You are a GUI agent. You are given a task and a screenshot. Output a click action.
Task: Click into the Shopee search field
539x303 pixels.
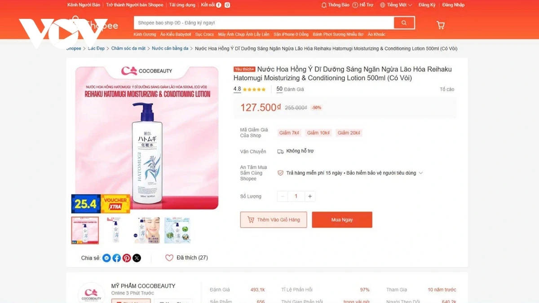264,23
